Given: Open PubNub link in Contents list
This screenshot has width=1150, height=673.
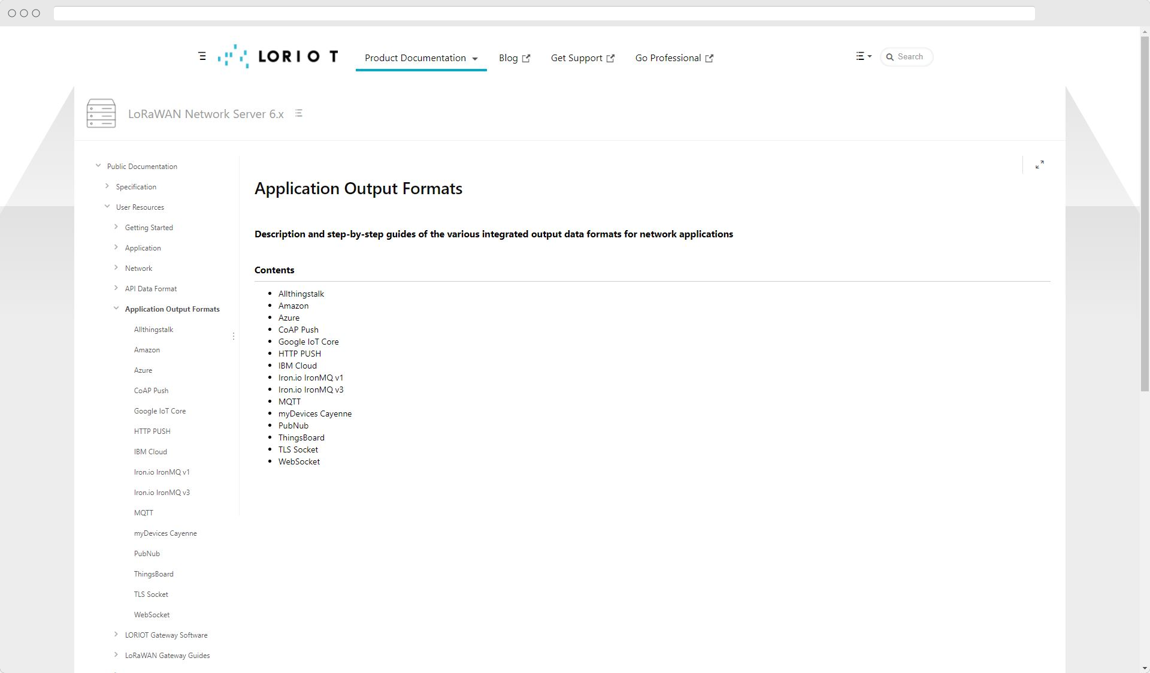Looking at the screenshot, I should click(x=293, y=425).
